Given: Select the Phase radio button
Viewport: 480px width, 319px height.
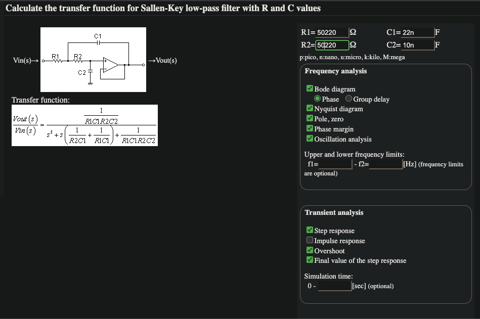Looking at the screenshot, I should click(x=318, y=99).
